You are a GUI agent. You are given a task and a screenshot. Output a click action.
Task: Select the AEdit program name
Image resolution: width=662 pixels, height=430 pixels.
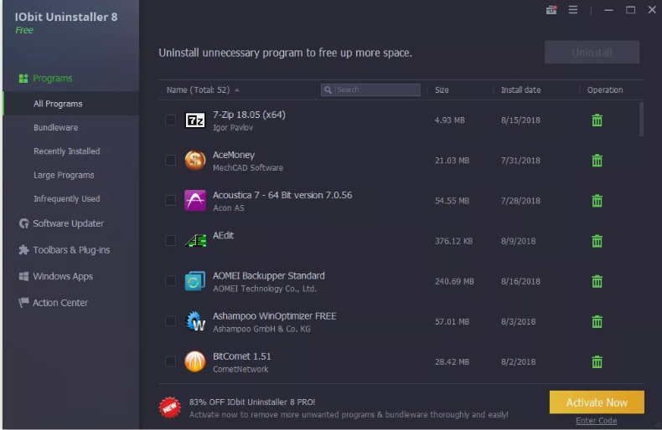tap(223, 235)
